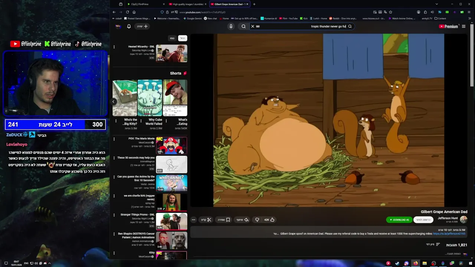475x267 pixels.
Task: Create a clip with the scissors button
Action: (206, 220)
